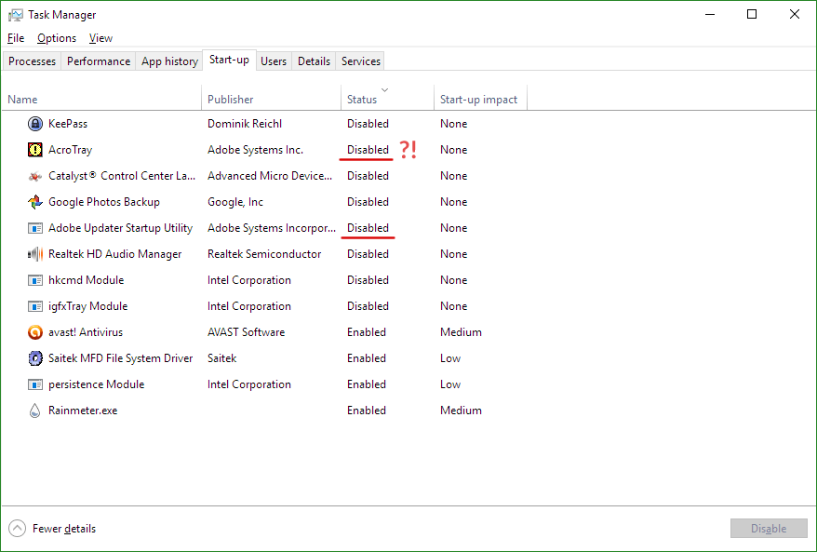Open the File menu
This screenshot has width=817, height=552.
click(15, 38)
